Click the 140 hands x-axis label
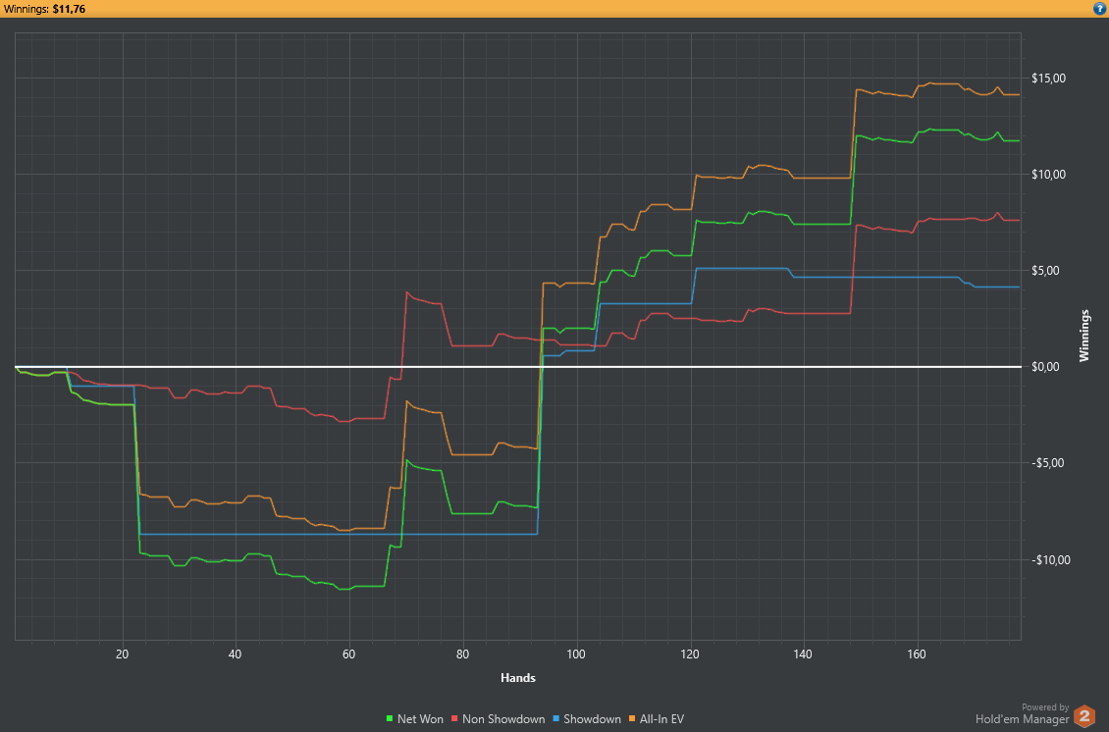Viewport: 1109px width, 732px height. point(803,654)
